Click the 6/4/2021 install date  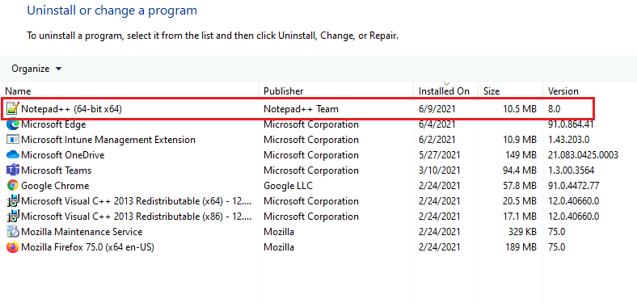point(438,124)
